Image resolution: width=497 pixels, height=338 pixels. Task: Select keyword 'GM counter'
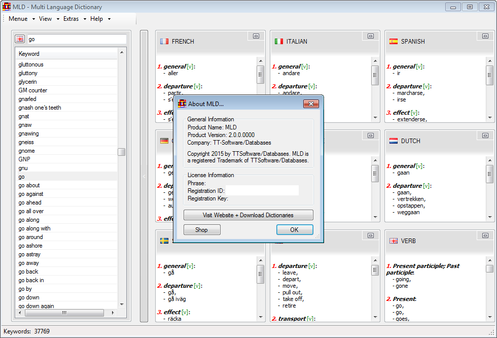pyautogui.click(x=66, y=90)
